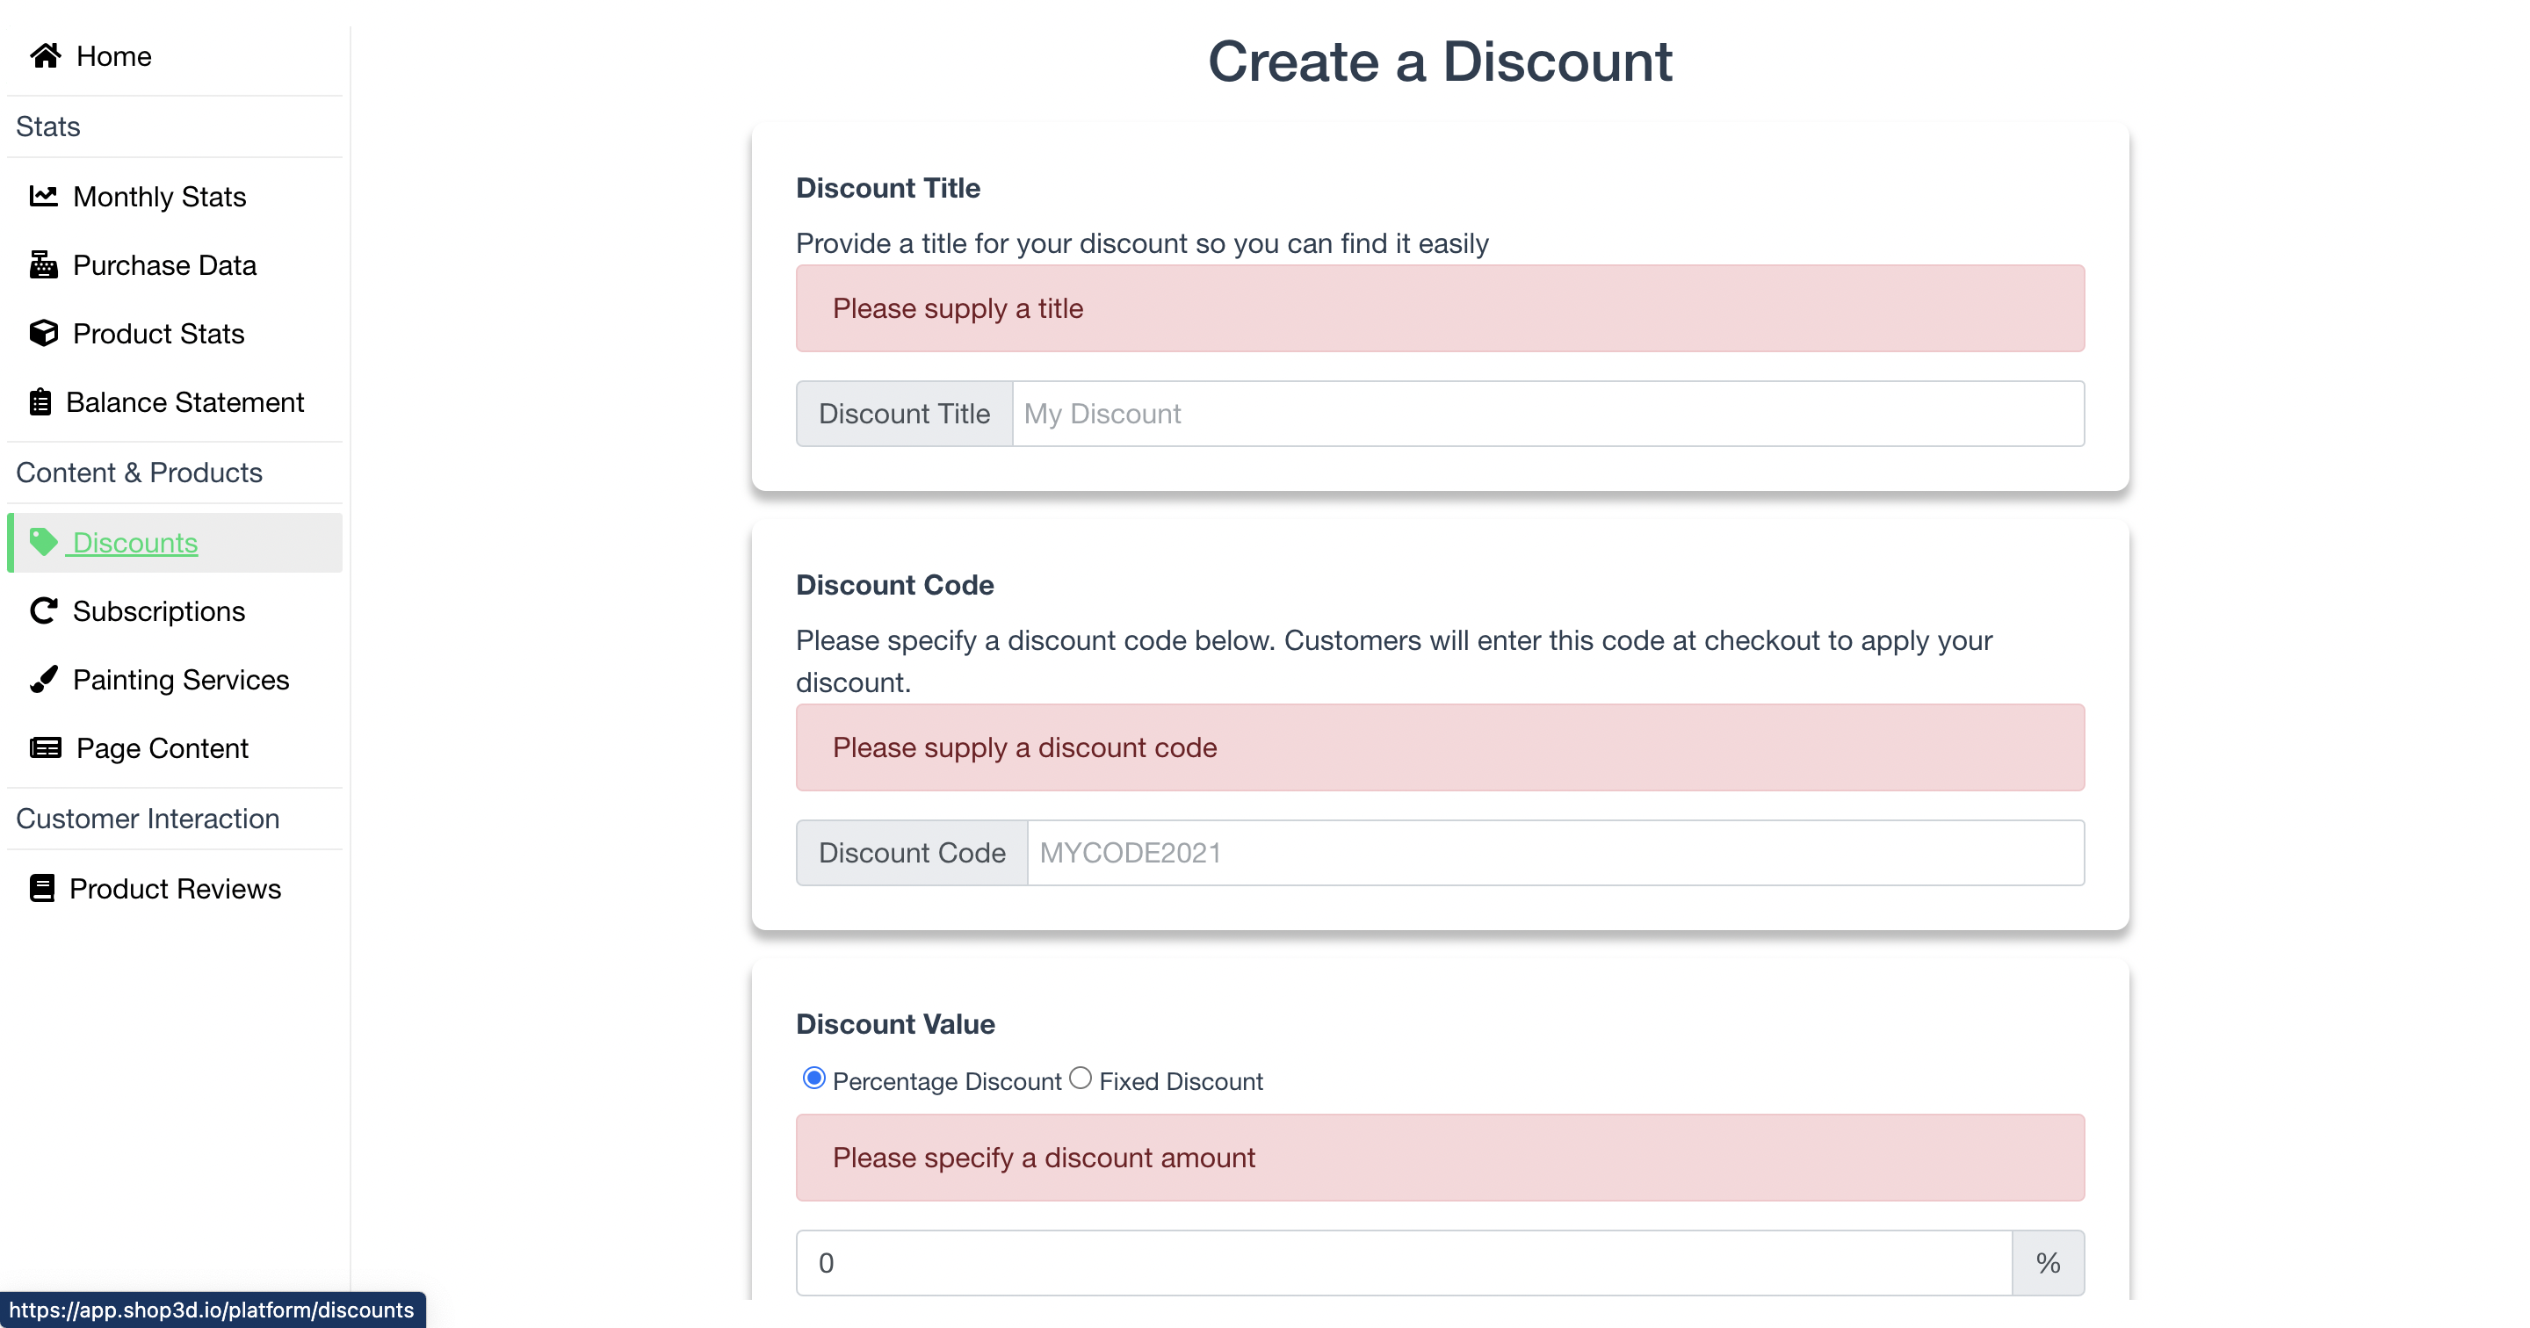Select the Product Stats box icon
The width and height of the screenshot is (2530, 1328).
click(x=43, y=333)
